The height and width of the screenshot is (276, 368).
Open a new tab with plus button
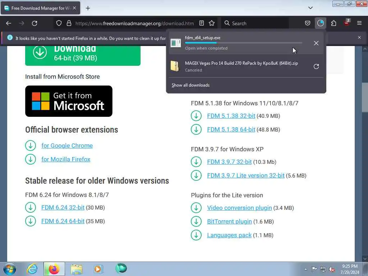[88, 8]
